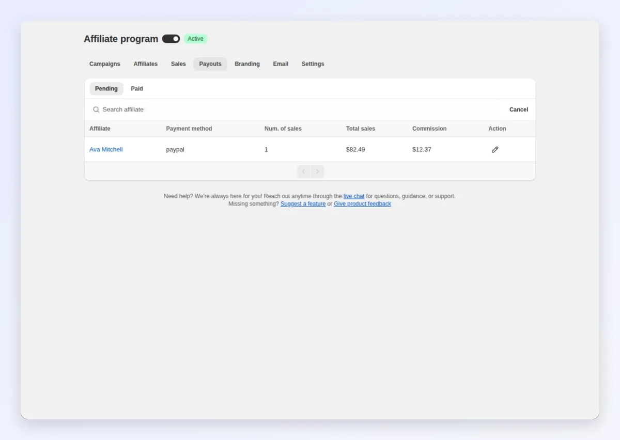Click the Affiliate program heading

(x=121, y=39)
